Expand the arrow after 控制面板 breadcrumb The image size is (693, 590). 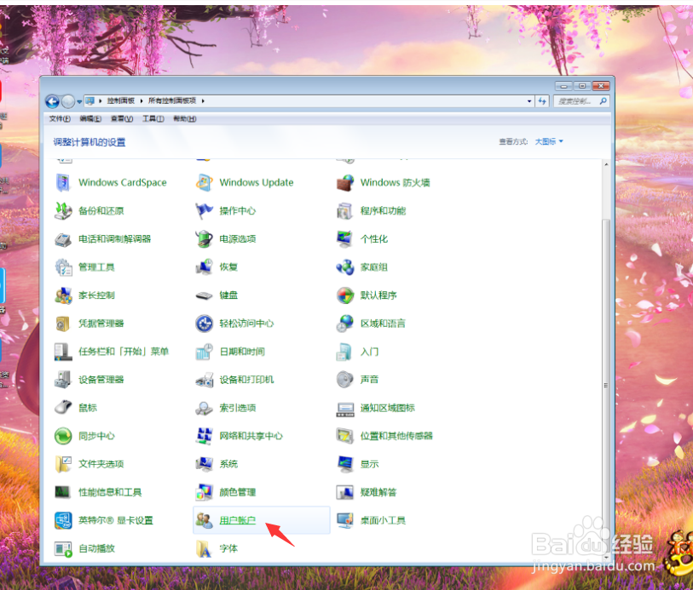(x=141, y=101)
